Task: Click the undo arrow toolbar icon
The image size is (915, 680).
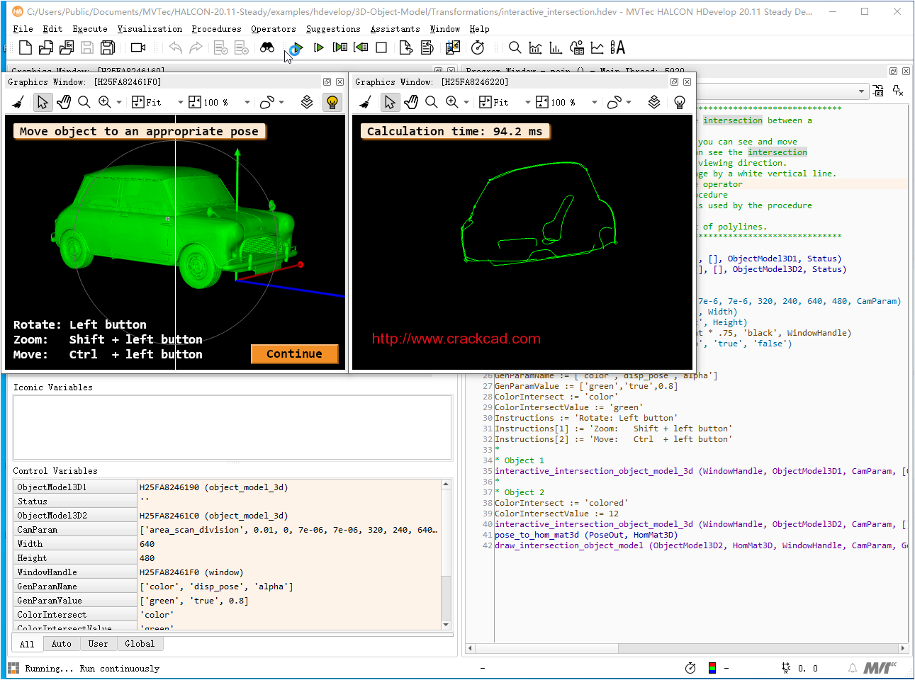Action: [175, 47]
